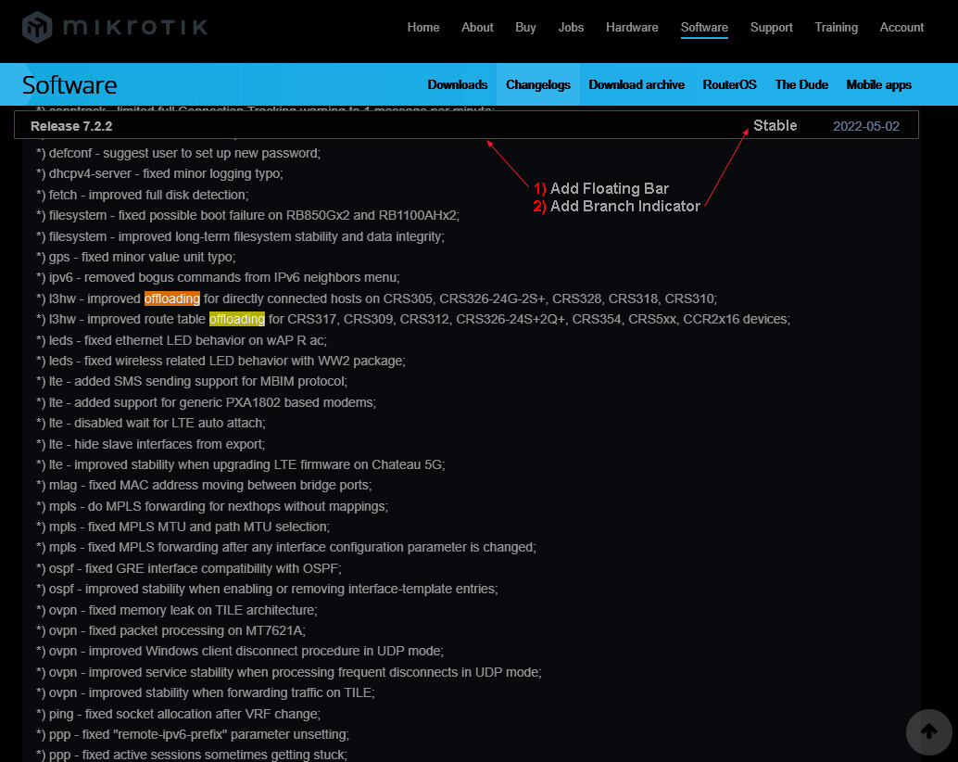Image resolution: width=958 pixels, height=762 pixels.
Task: Click the About navigation link
Action: pos(477,27)
